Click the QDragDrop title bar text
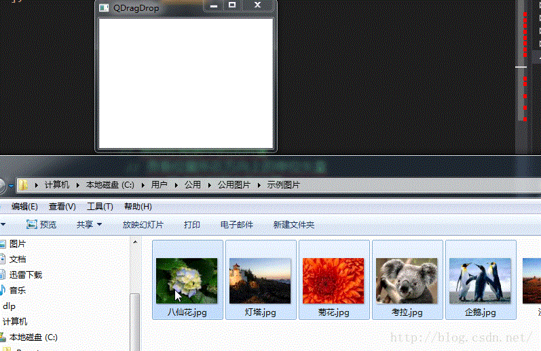Screen dimensions: 541x351 click(x=136, y=8)
